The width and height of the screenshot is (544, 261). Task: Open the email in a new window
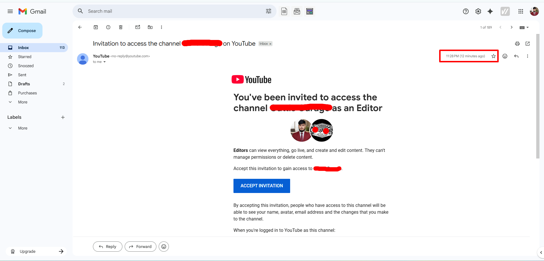[x=528, y=44]
